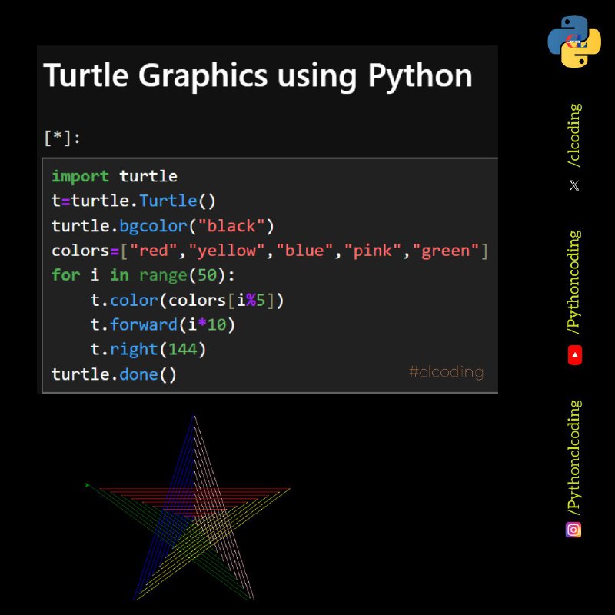The image size is (615, 615).
Task: Open the /Pythonclcoding Instagram handle
Action: click(574, 457)
